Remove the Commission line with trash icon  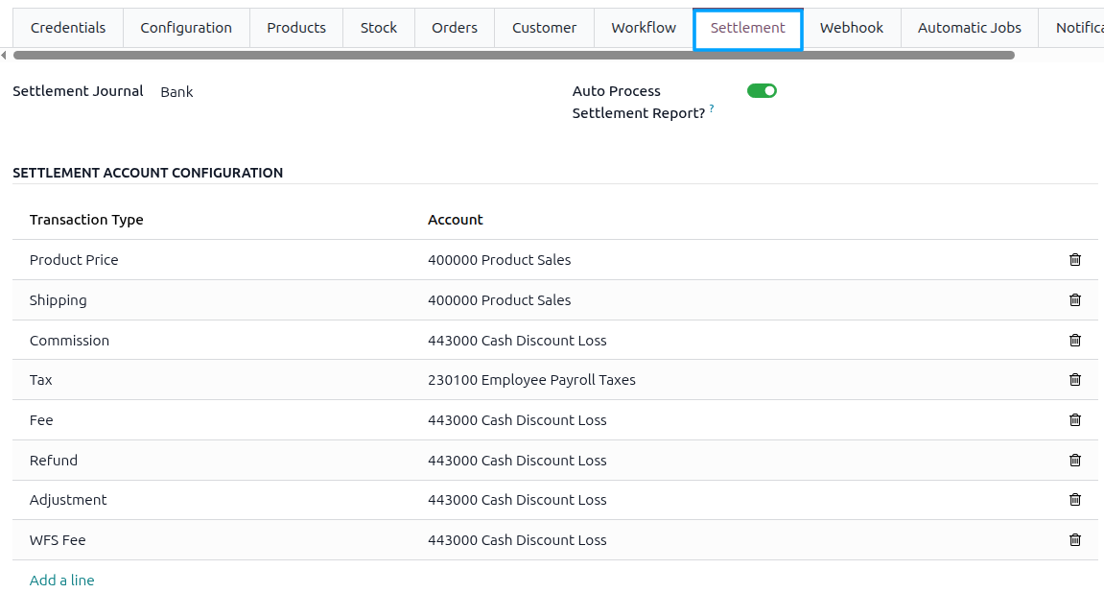1074,341
